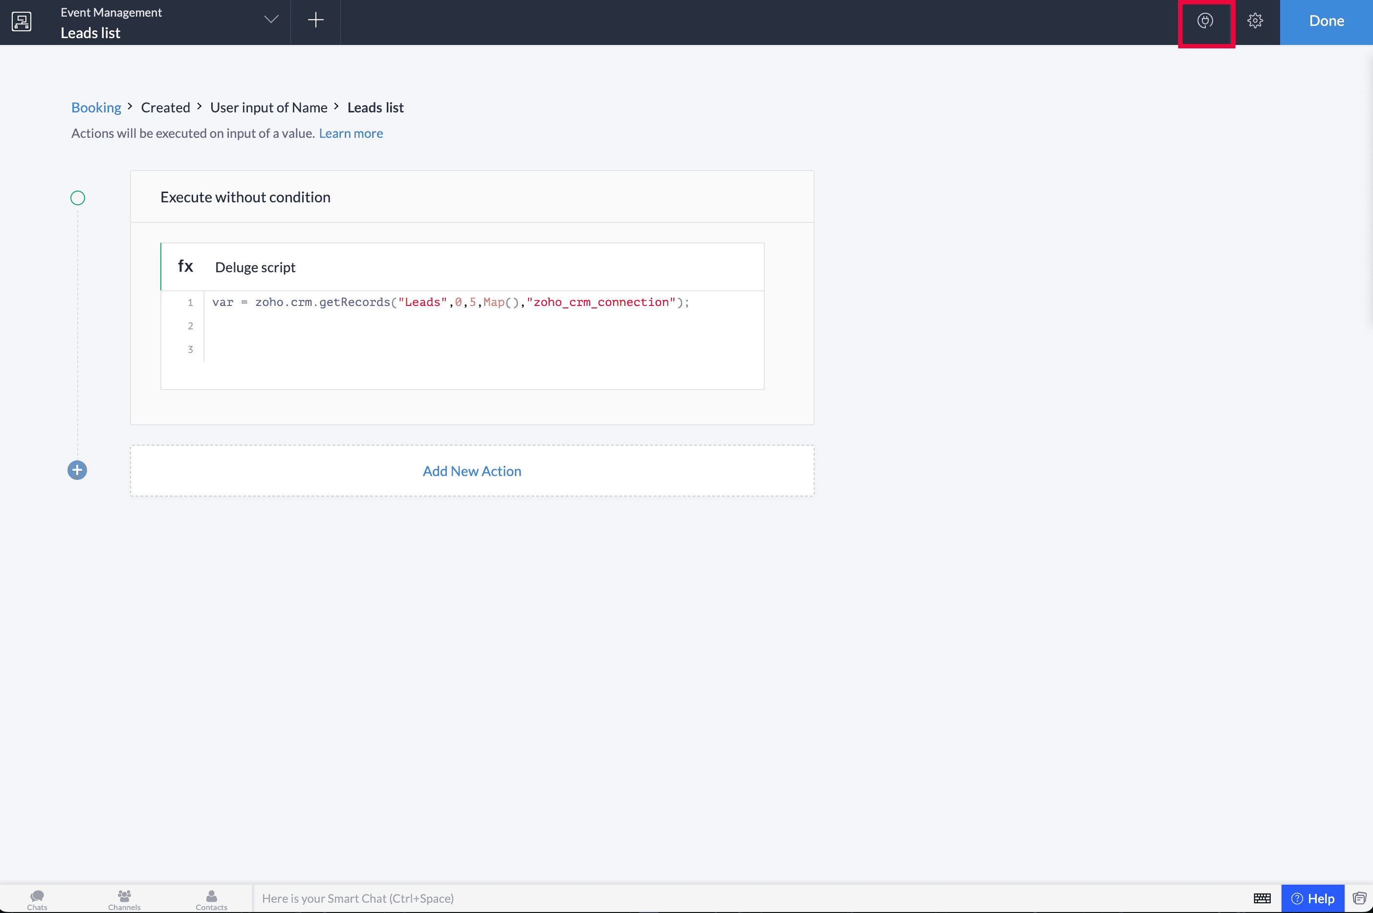Open the settings gear icon

click(x=1255, y=21)
